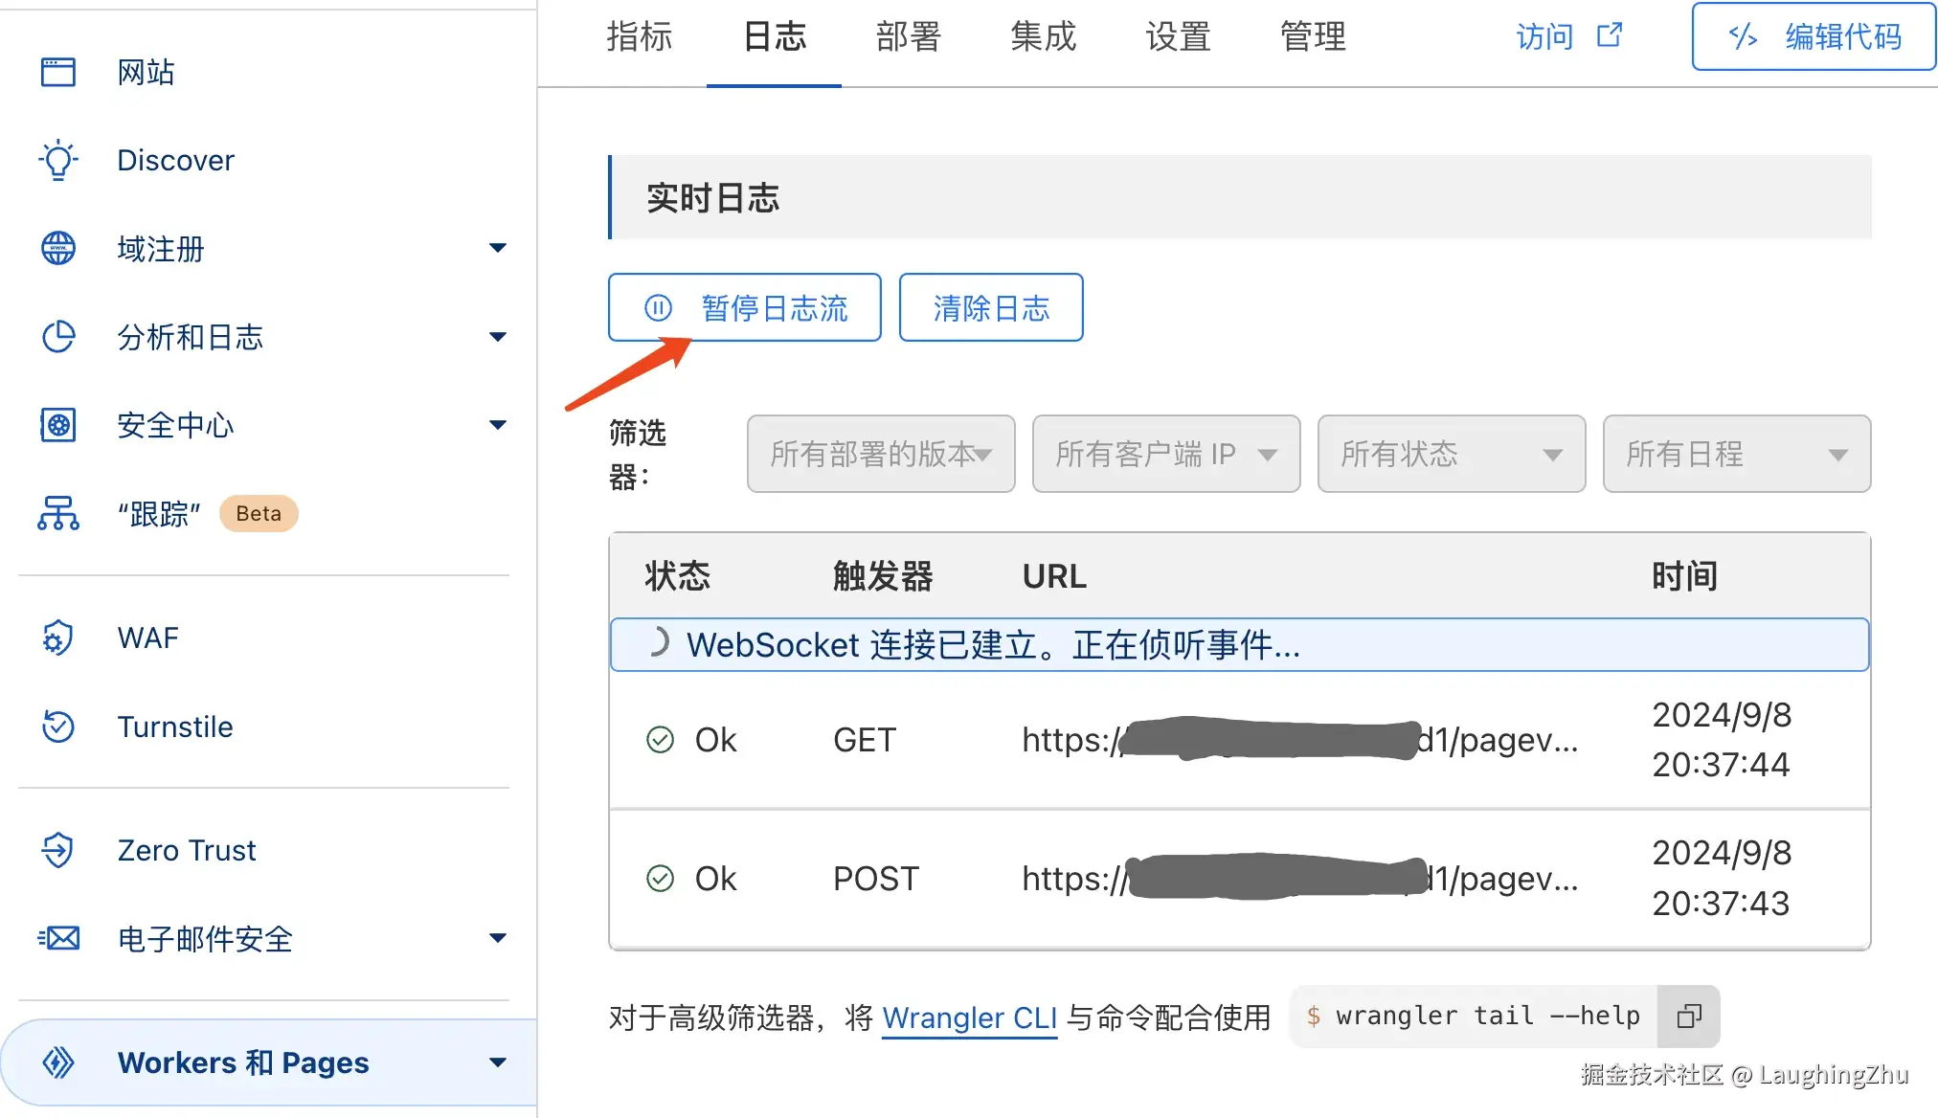Switch to the 部署 tab

click(909, 37)
